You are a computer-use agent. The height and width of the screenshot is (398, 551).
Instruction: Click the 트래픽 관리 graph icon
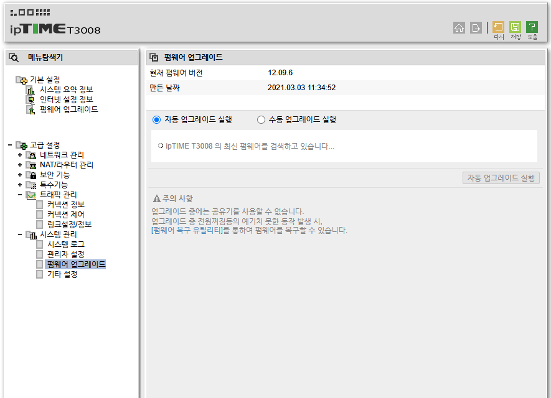(31, 195)
